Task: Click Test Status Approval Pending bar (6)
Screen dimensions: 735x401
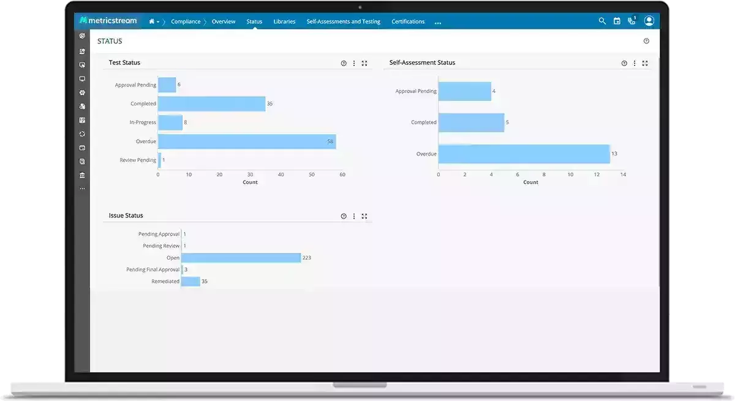Action: (167, 85)
